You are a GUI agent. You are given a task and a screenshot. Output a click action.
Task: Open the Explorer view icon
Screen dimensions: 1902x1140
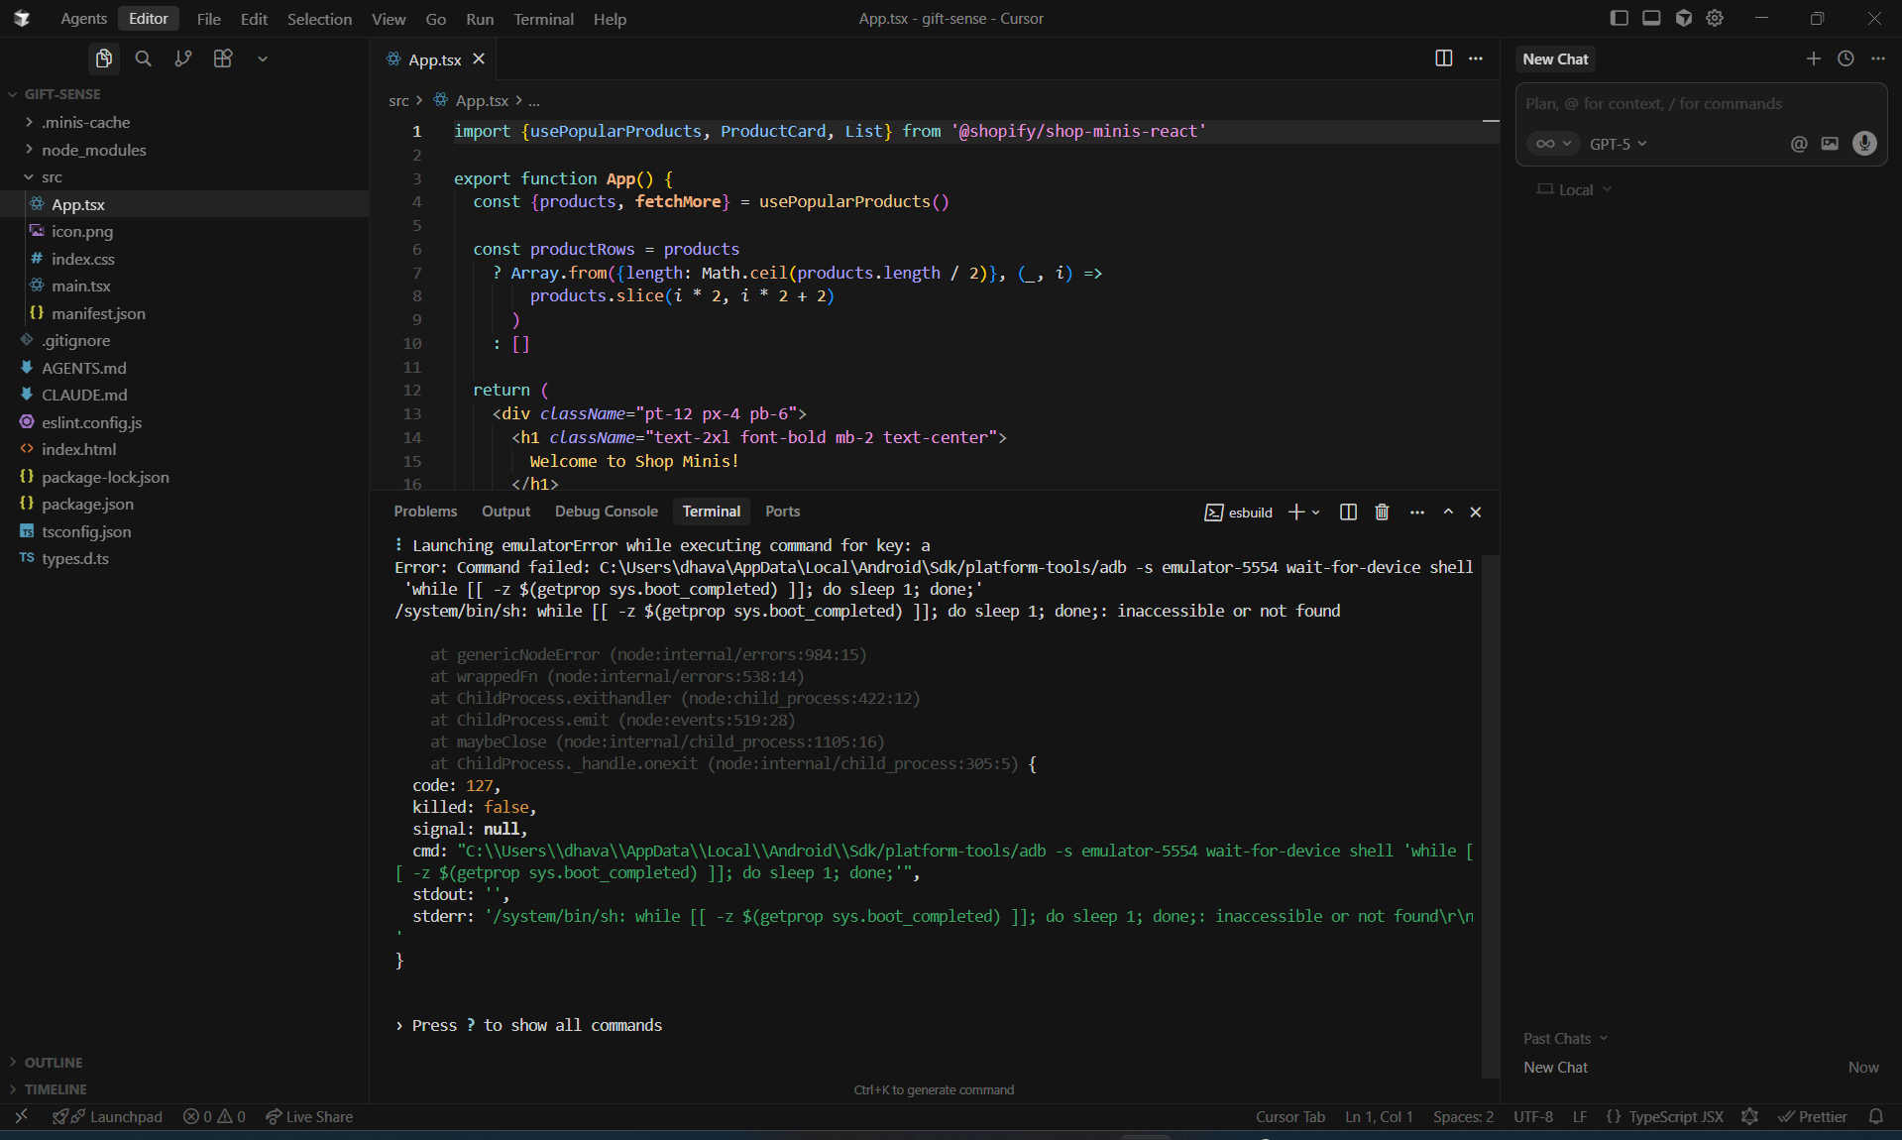(x=104, y=58)
